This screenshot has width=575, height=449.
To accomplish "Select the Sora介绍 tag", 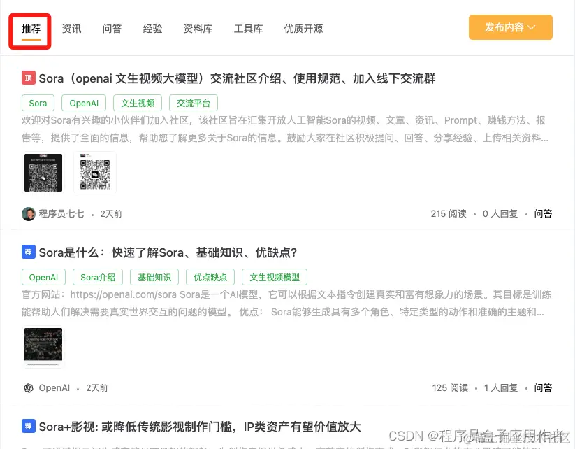I will click(x=98, y=277).
